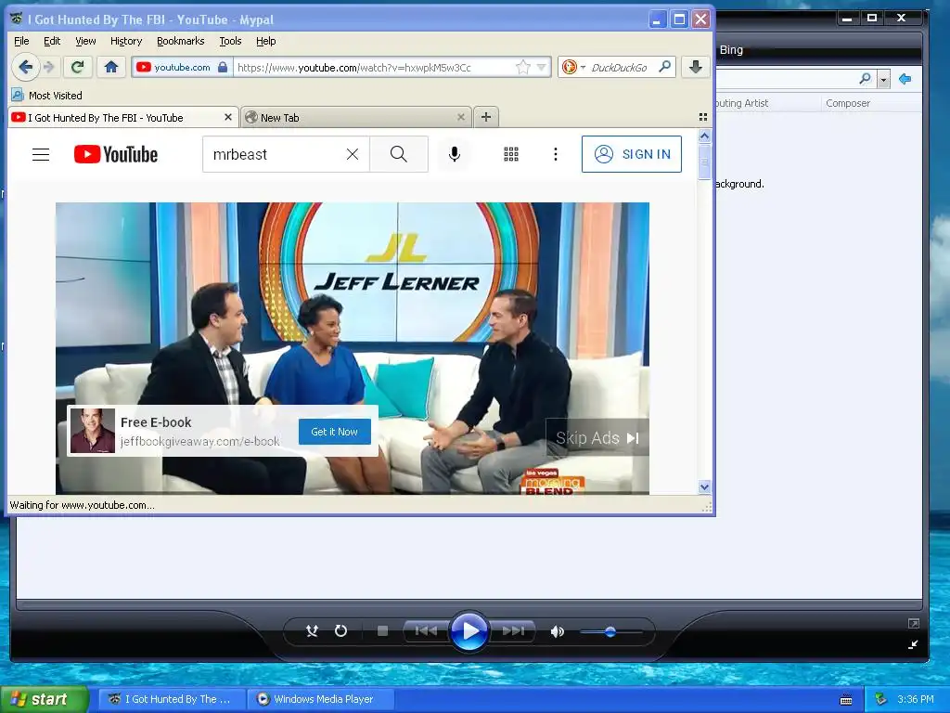Open Media Player search options dropdown

883,80
